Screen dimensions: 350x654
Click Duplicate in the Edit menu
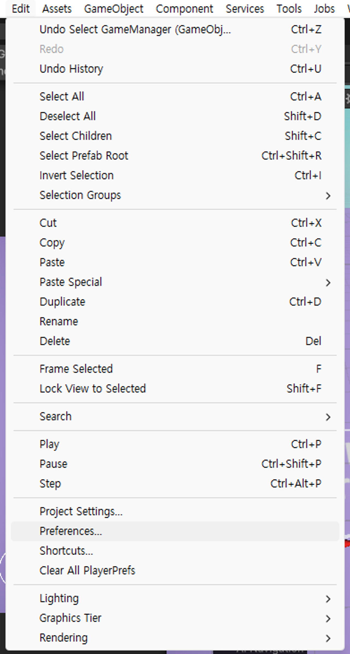pos(175,302)
